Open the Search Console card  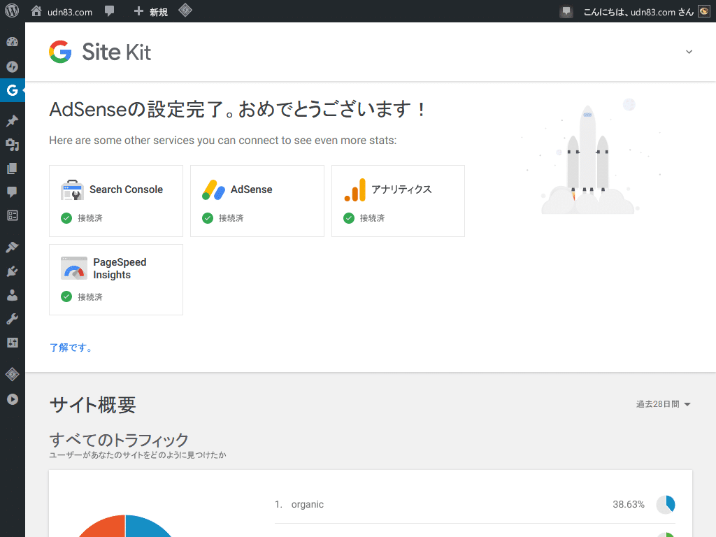coord(116,201)
